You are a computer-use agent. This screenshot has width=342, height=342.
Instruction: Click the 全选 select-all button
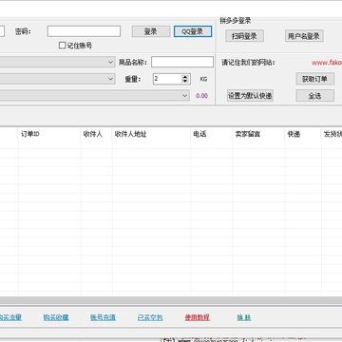[x=315, y=96]
